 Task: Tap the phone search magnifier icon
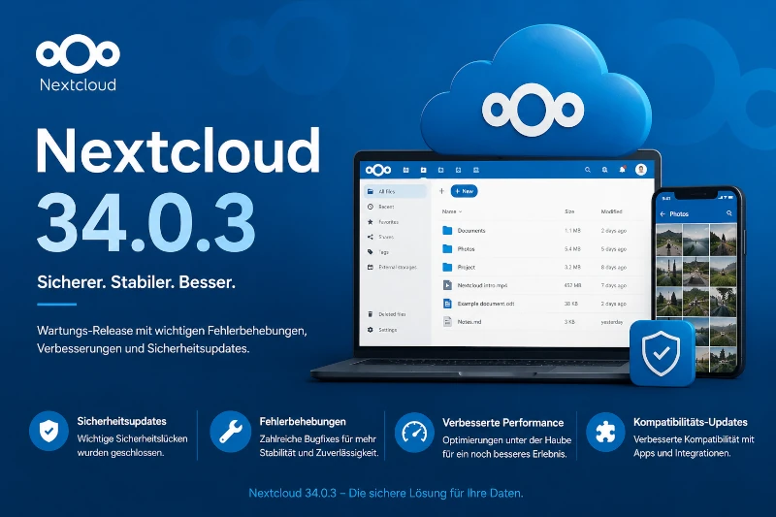(729, 213)
